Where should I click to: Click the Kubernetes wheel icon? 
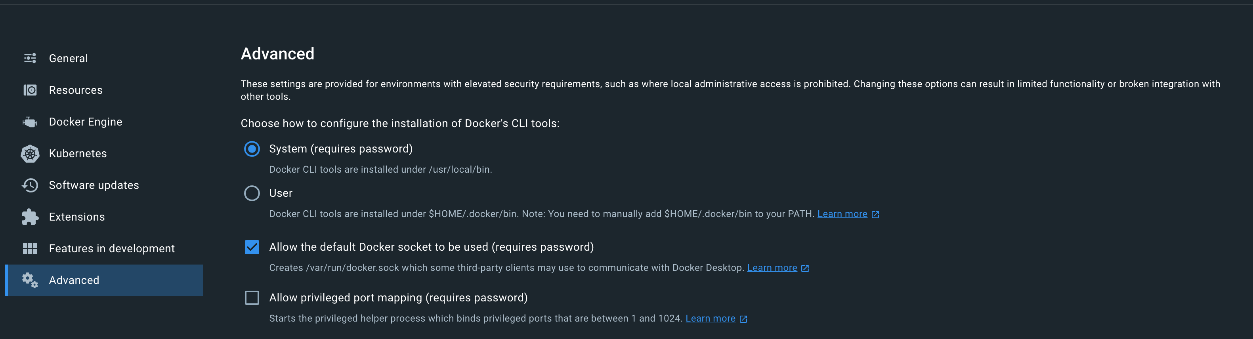coord(30,154)
